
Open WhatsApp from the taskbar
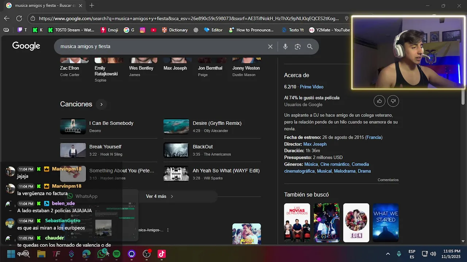101,254
